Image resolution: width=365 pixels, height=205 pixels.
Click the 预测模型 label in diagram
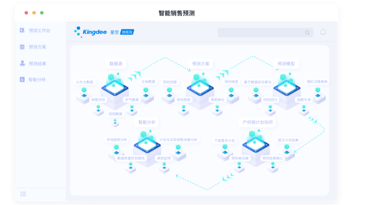pos(286,64)
